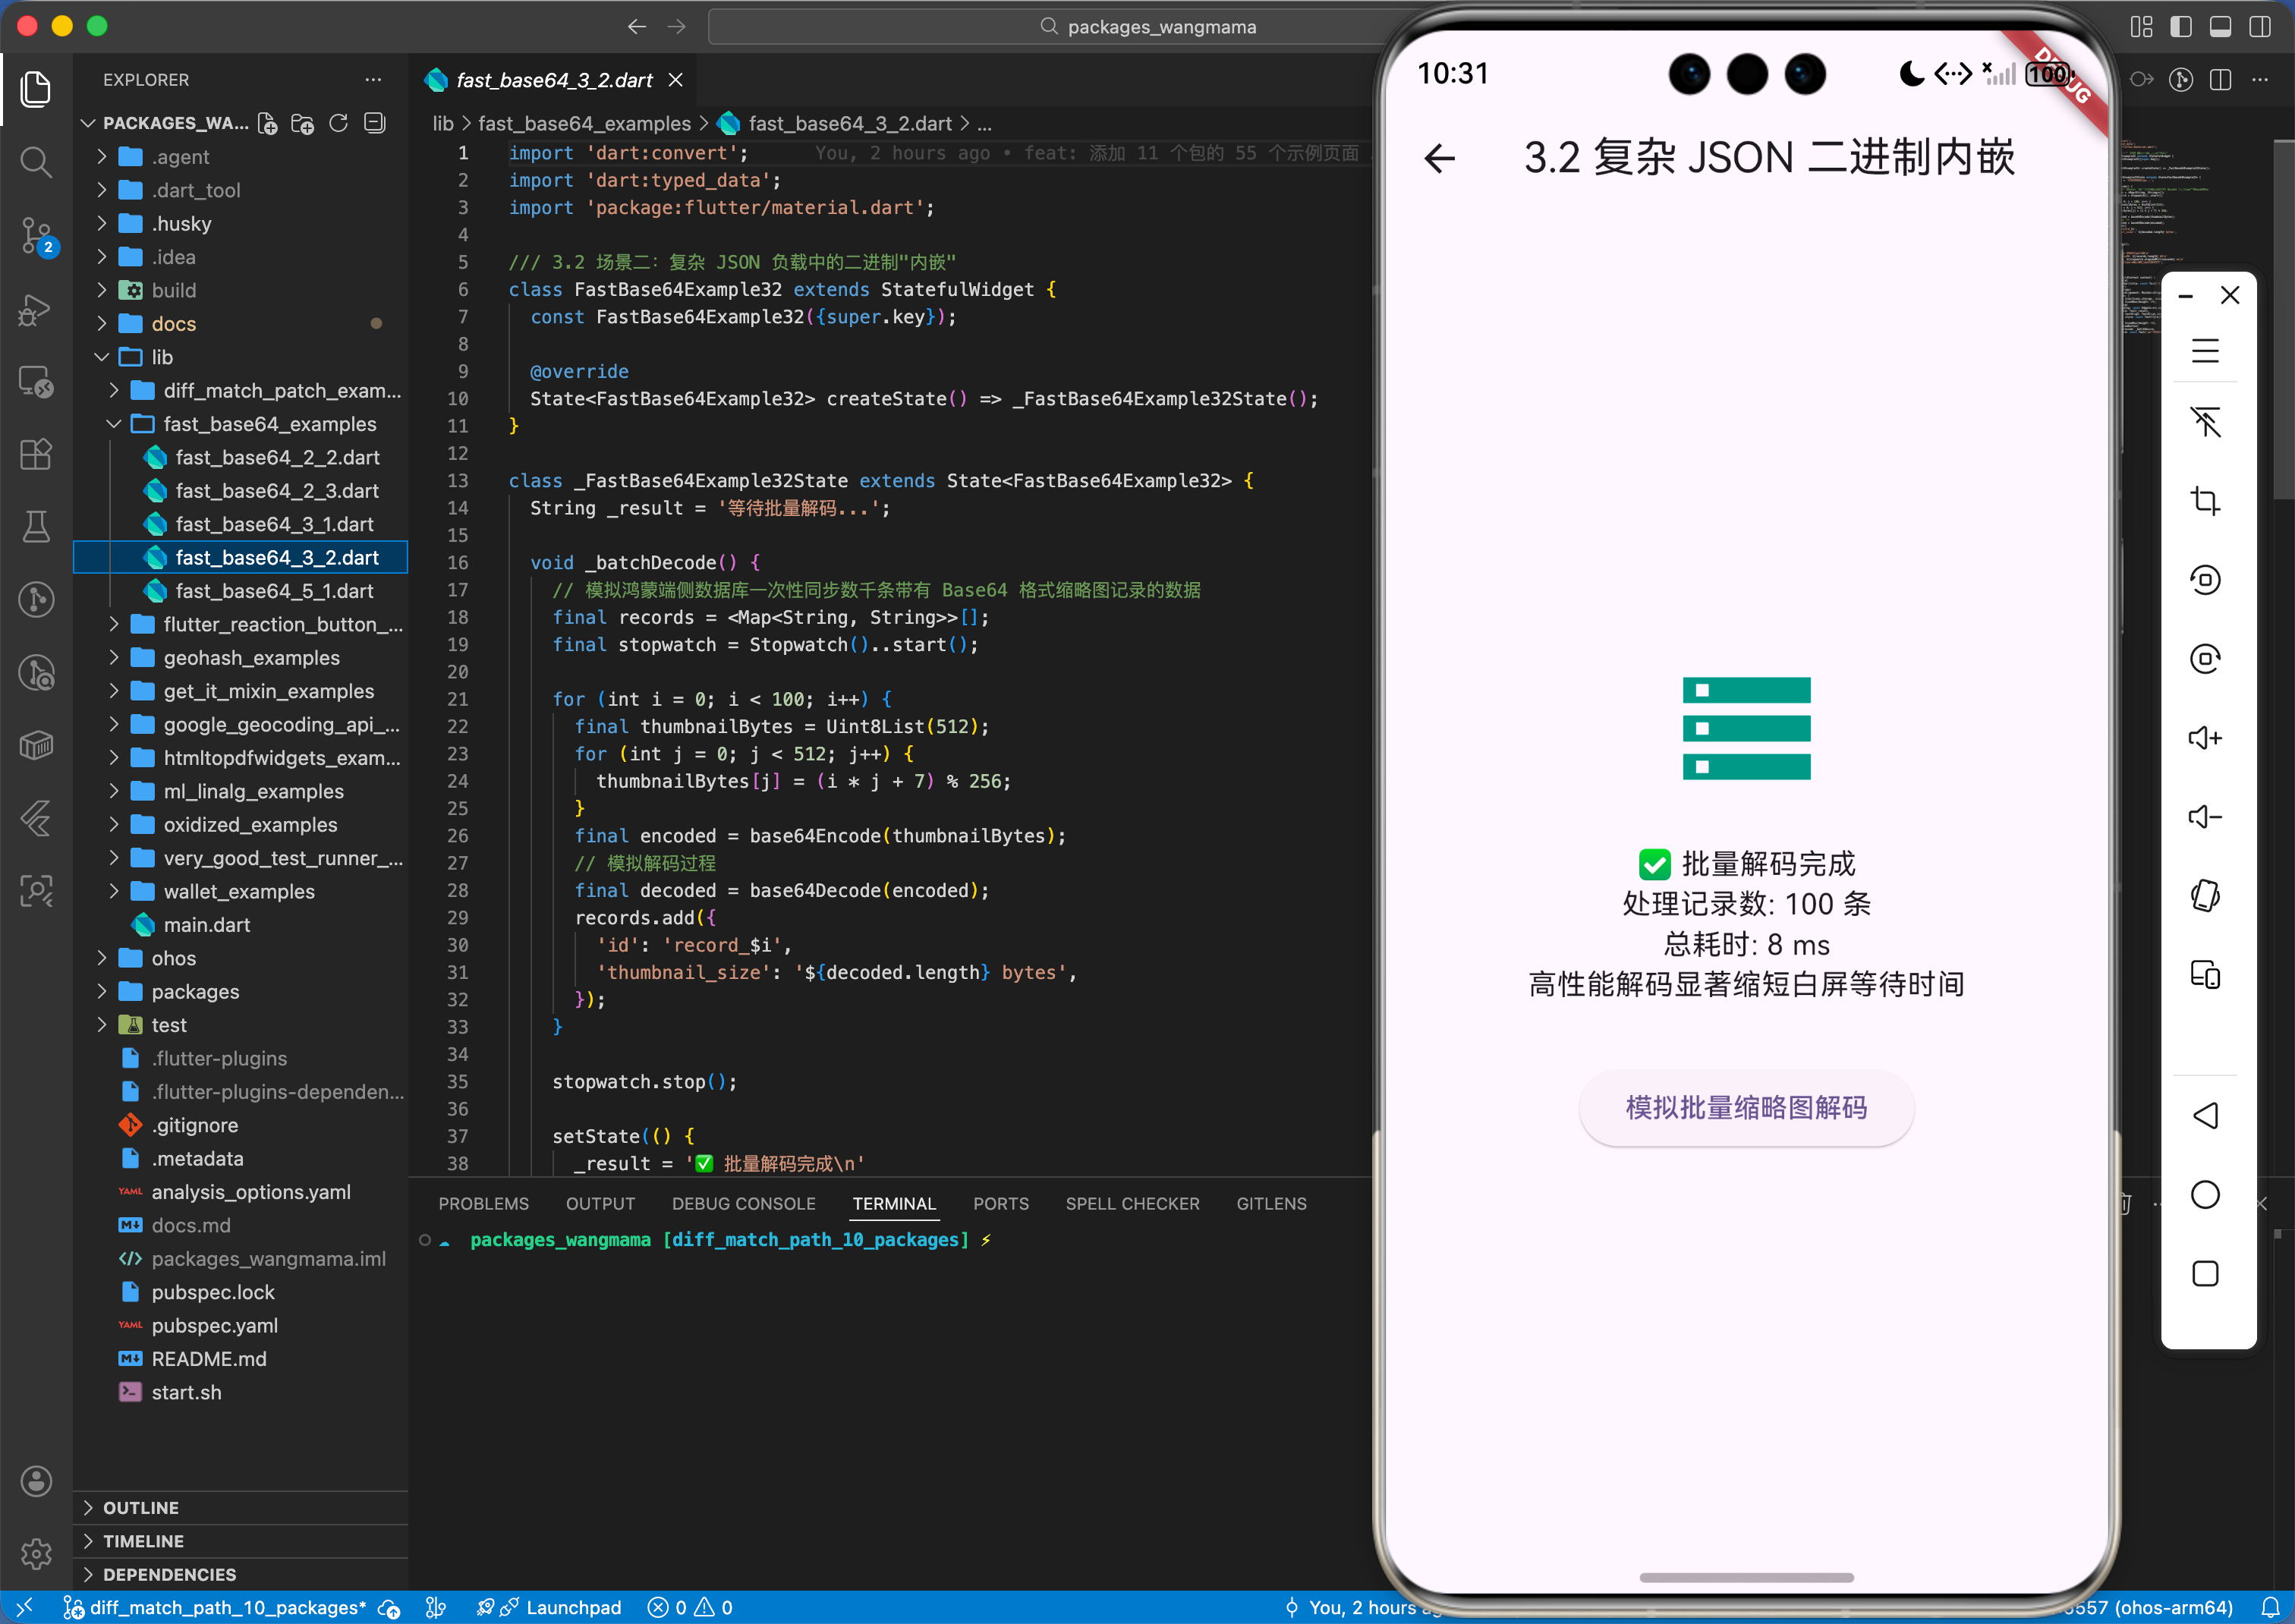Toggle the secondary side bar layout icon
Viewport: 2295px width, 1624px height.
tap(2259, 27)
